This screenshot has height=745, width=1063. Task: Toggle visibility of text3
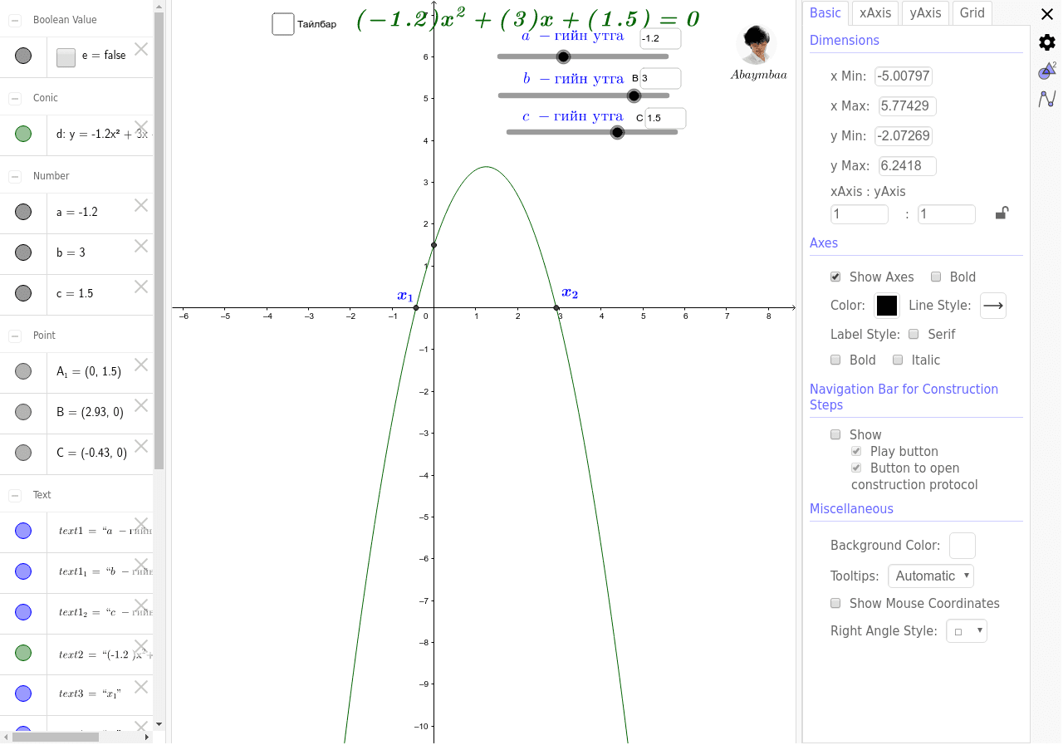coord(23,694)
